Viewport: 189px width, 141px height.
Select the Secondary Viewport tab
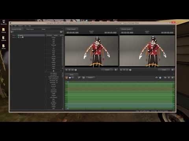click(126, 29)
